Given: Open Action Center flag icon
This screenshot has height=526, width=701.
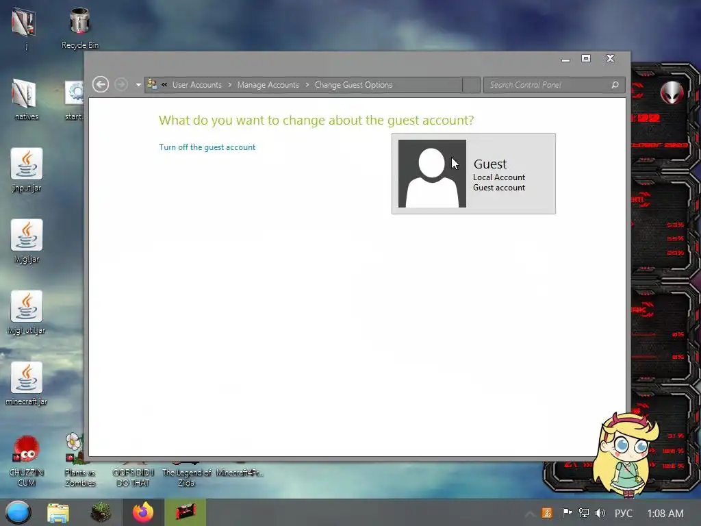Looking at the screenshot, I should pos(567,513).
